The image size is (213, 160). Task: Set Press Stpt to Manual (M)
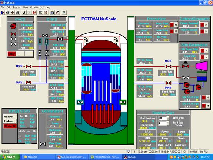(176, 25)
